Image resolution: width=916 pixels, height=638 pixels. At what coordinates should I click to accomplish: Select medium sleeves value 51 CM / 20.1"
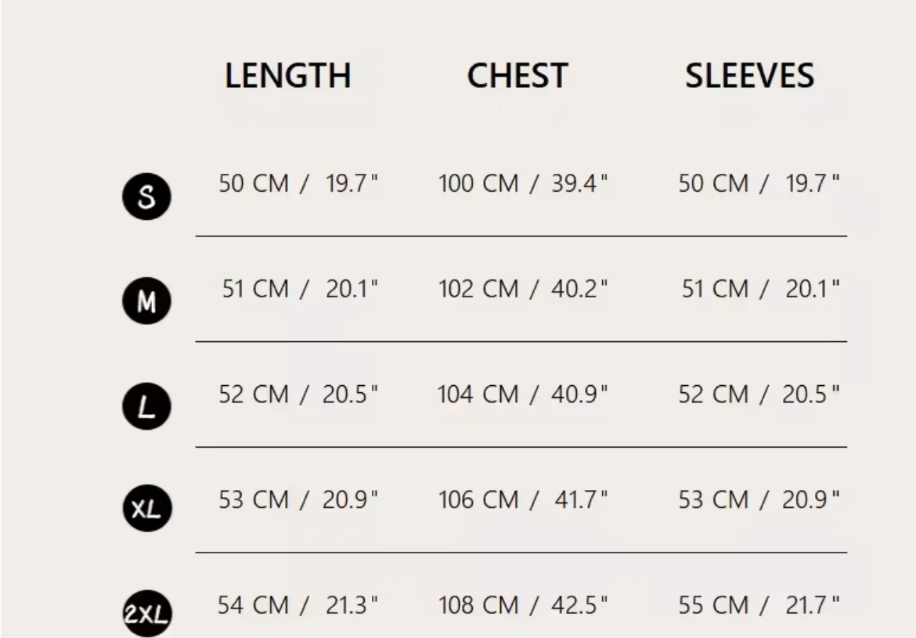[761, 289]
